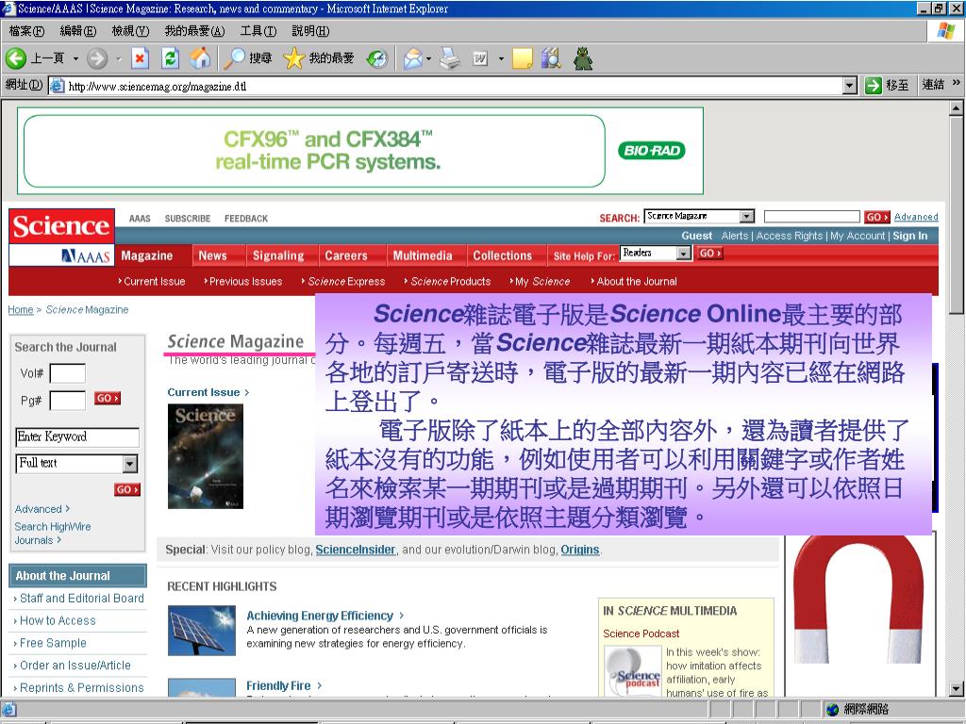Viewport: 966px width, 724px height.
Task: Click the scroll up arrow of the page scrollbar
Action: [957, 108]
